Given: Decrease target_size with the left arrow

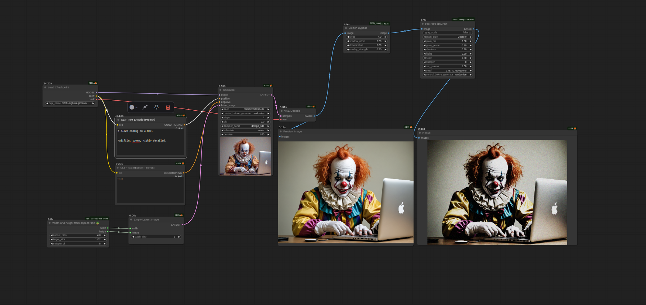Looking at the screenshot, I should coord(51,239).
